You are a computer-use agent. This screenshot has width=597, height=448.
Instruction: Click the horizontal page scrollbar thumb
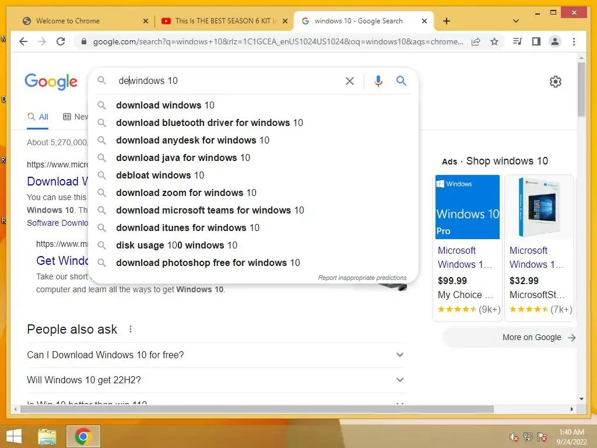tap(257, 409)
